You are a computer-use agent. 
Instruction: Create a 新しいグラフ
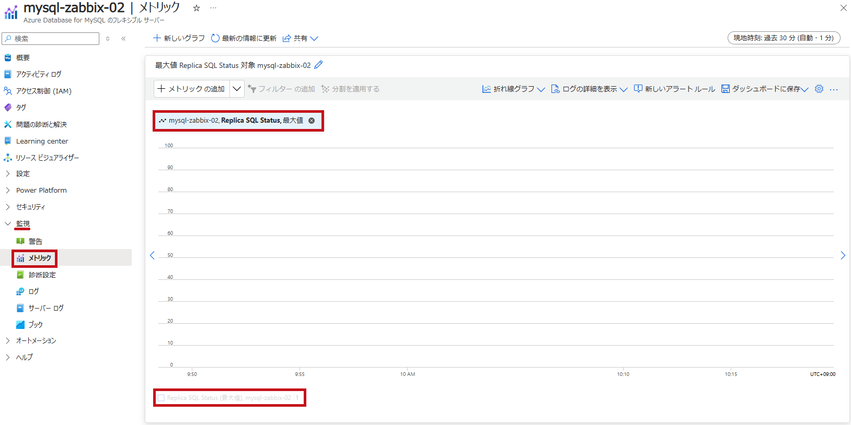pos(179,38)
